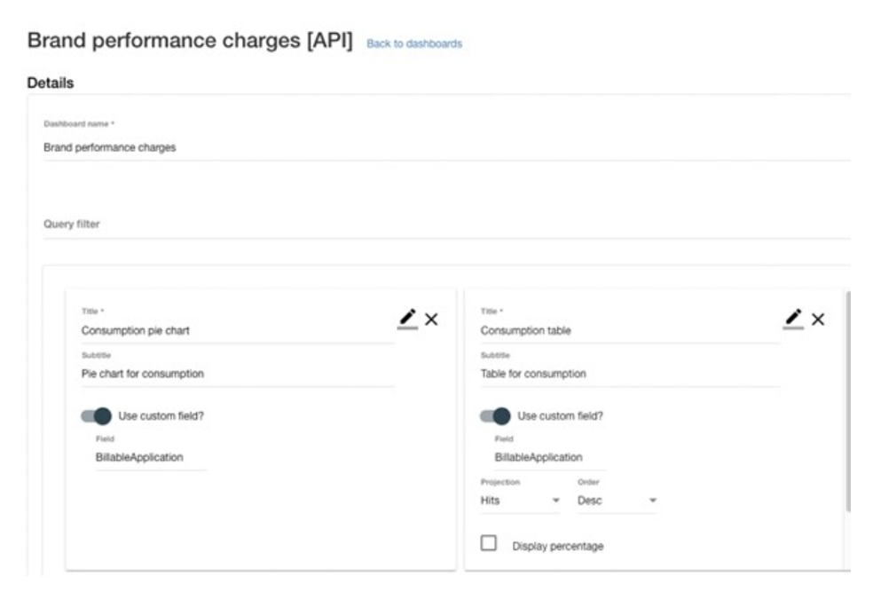Remove Consumption pie chart widget with X icon
Image resolution: width=873 pixels, height=592 pixels.
pos(431,320)
